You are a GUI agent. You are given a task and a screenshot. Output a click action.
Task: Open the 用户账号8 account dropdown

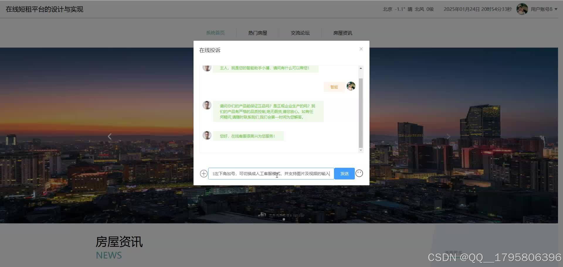[x=543, y=9]
